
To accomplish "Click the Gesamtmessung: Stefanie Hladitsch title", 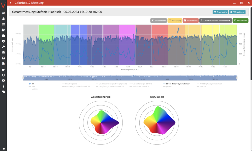I will click(57, 12).
